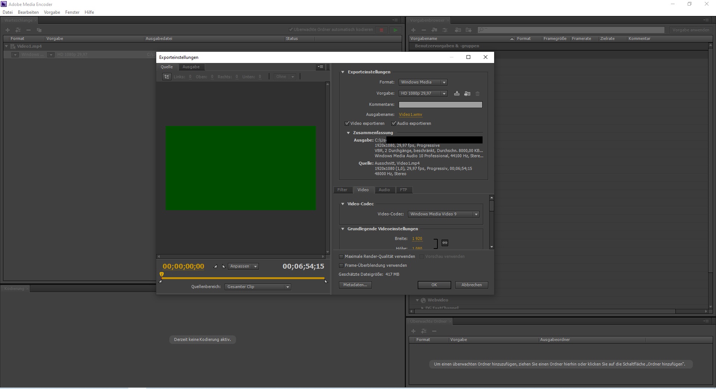Click the Metadaten button

(355, 285)
